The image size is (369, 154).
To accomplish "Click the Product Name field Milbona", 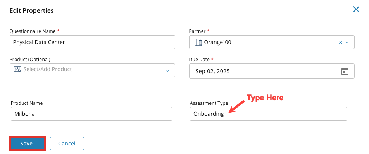I will point(91,114).
